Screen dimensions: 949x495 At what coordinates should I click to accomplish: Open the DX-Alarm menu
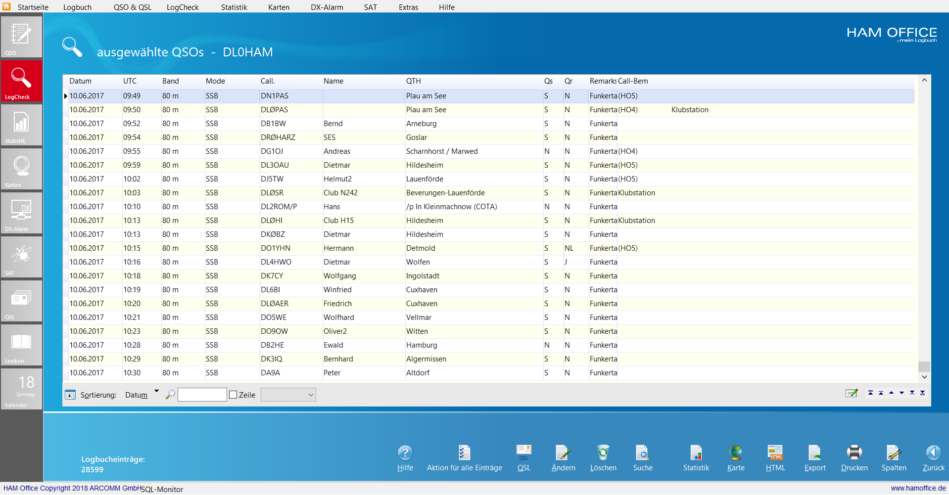pyautogui.click(x=327, y=7)
